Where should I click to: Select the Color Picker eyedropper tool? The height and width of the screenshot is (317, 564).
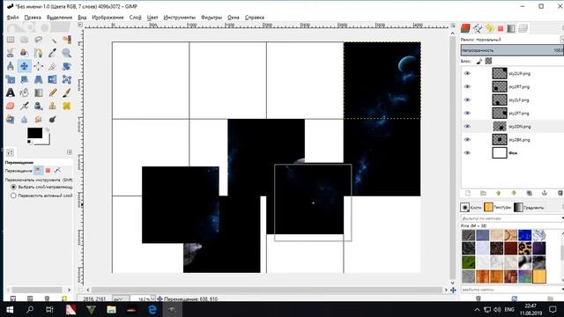pos(53,53)
